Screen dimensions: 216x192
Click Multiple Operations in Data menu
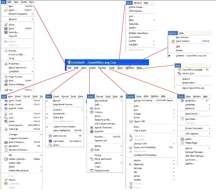(140, 33)
